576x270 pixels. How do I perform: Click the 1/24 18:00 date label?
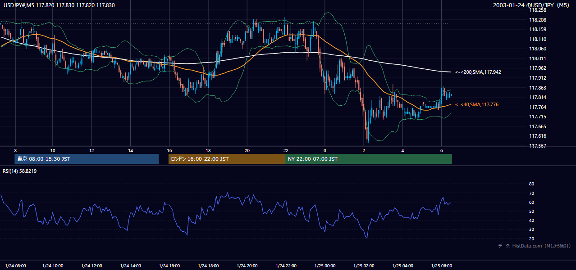coord(208,265)
